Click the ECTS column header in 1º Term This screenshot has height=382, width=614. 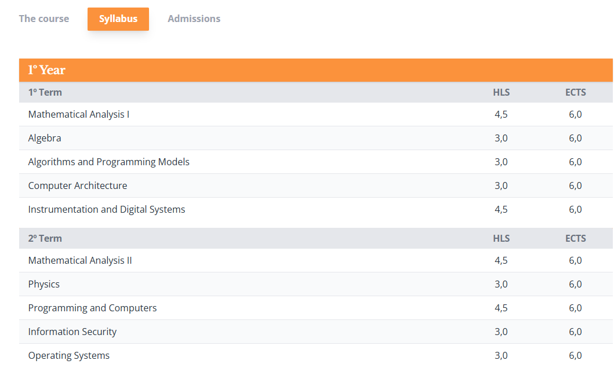click(575, 92)
